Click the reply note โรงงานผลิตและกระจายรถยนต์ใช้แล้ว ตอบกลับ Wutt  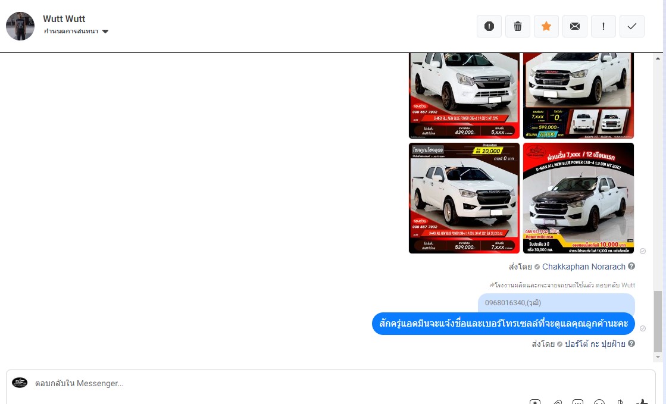562,285
